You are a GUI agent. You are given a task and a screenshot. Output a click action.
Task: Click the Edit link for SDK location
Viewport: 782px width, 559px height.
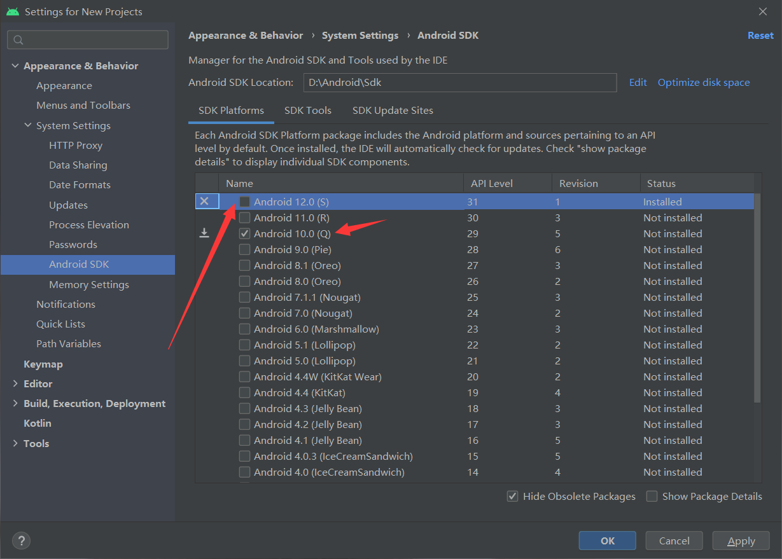[x=638, y=82]
